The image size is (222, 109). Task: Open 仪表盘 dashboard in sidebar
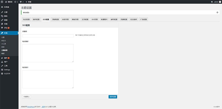[9, 7]
